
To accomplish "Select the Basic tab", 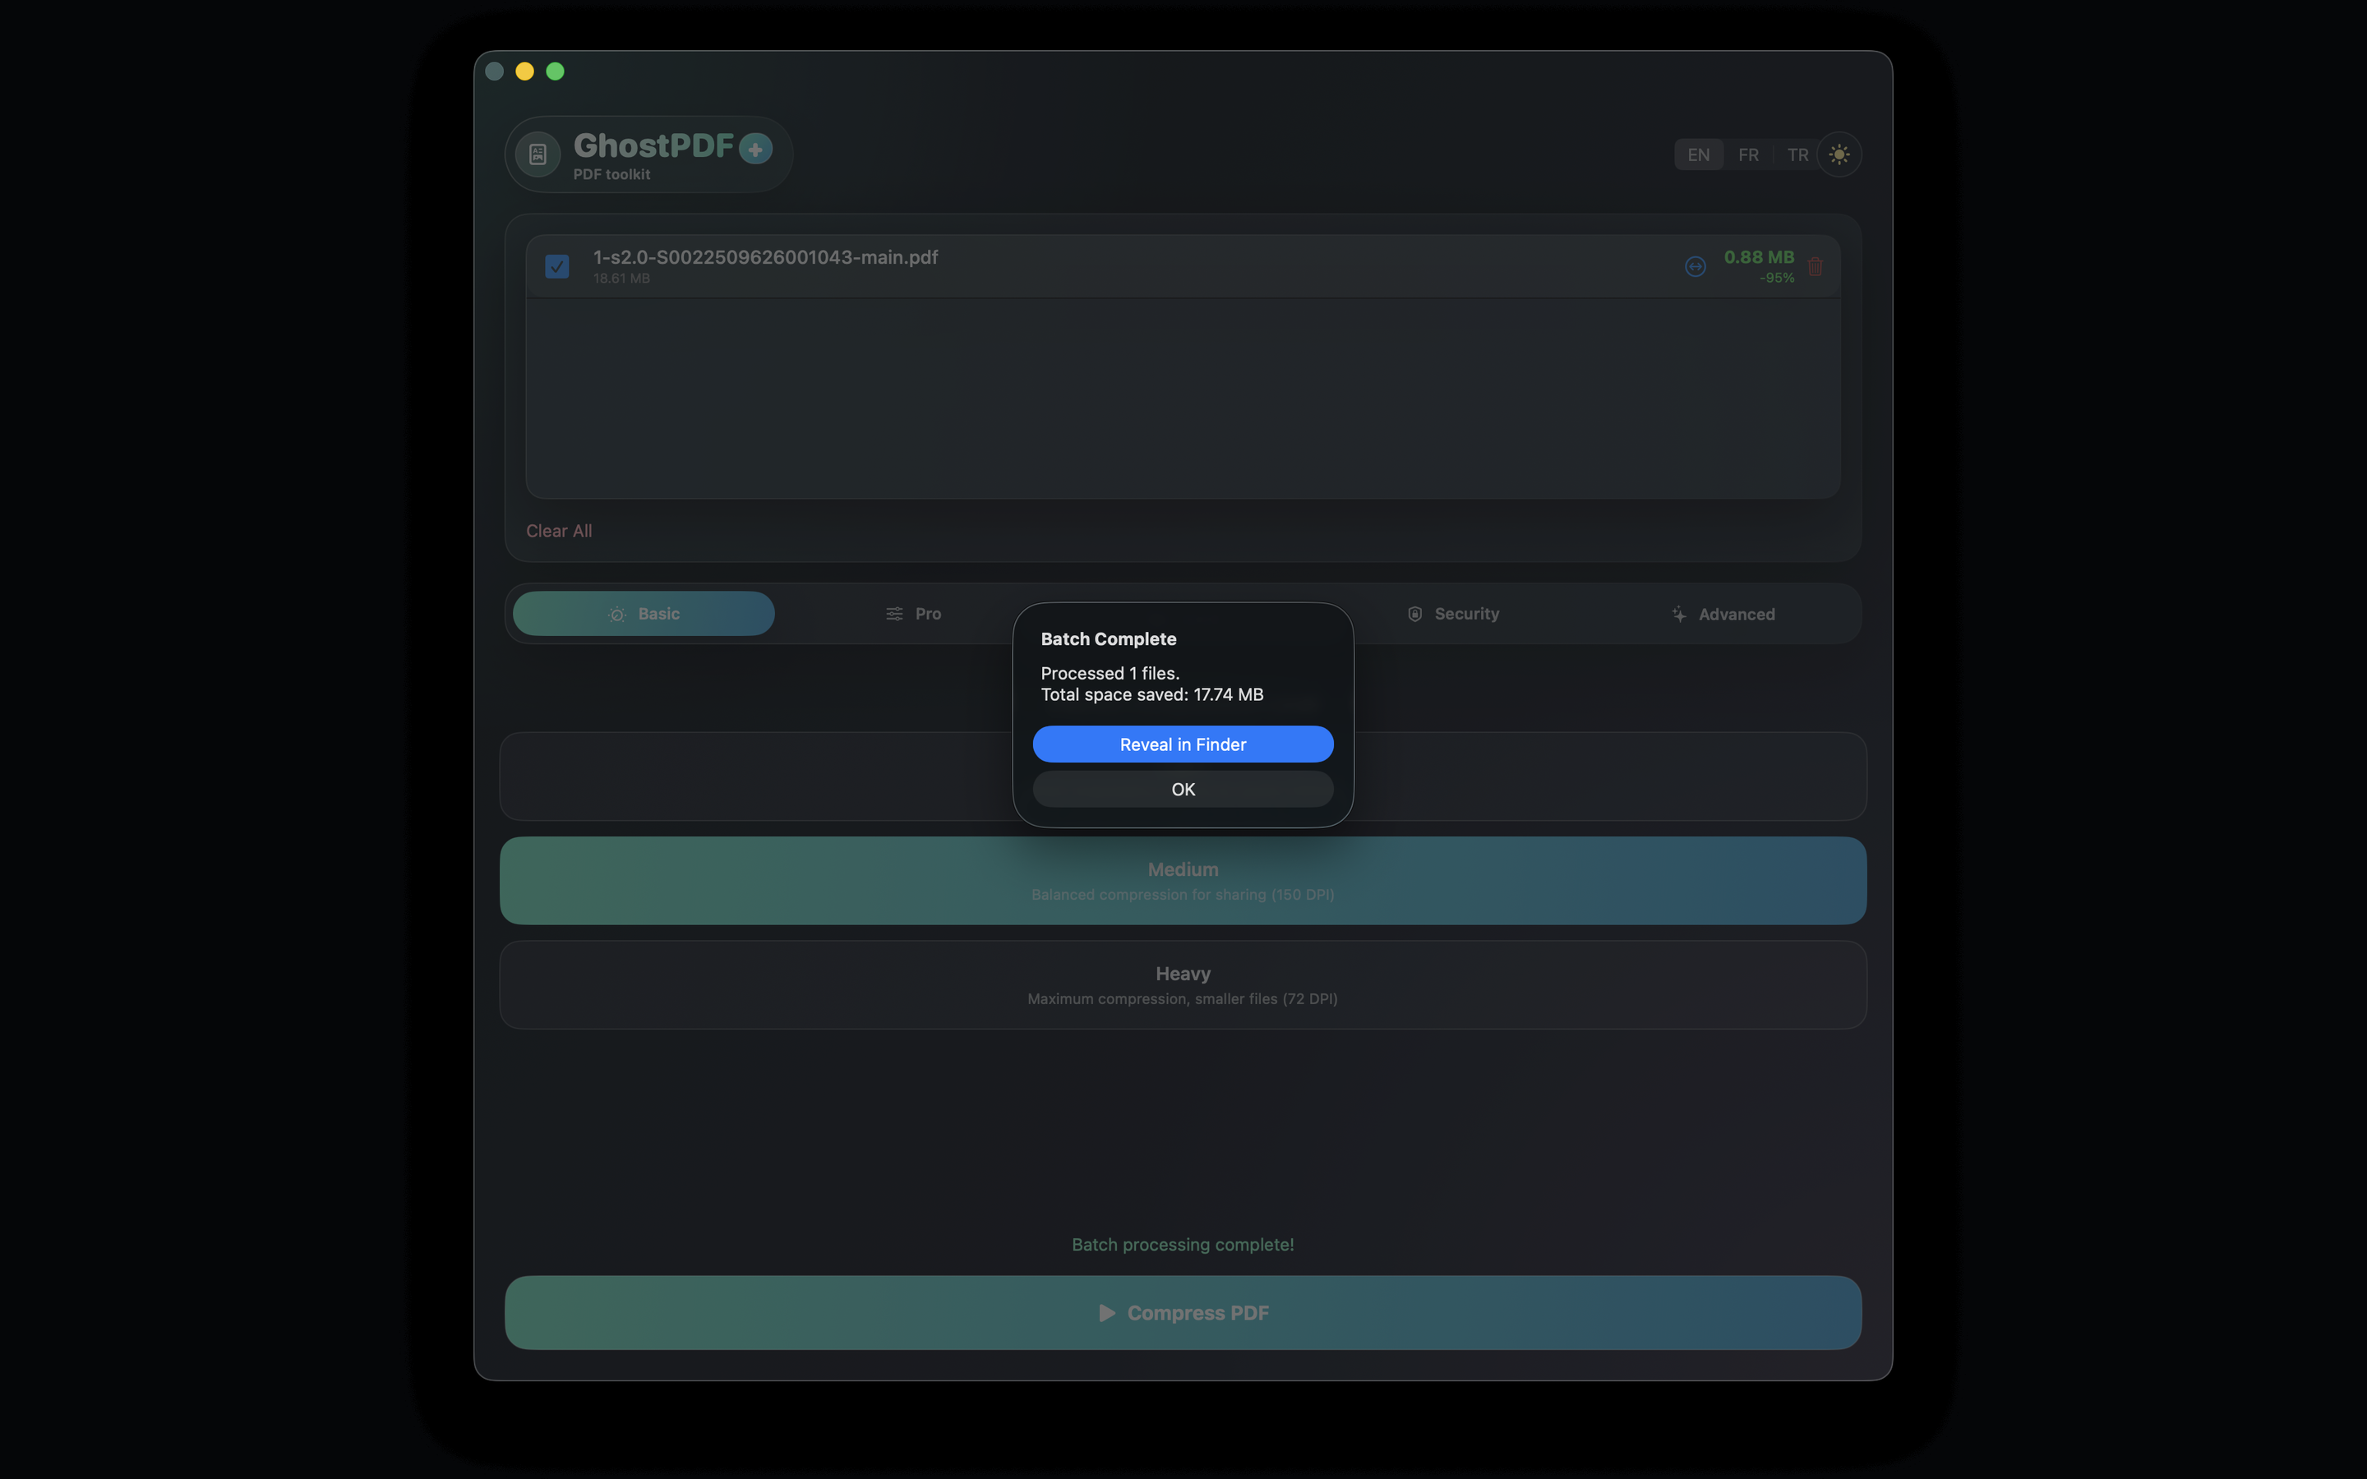I will tap(644, 613).
